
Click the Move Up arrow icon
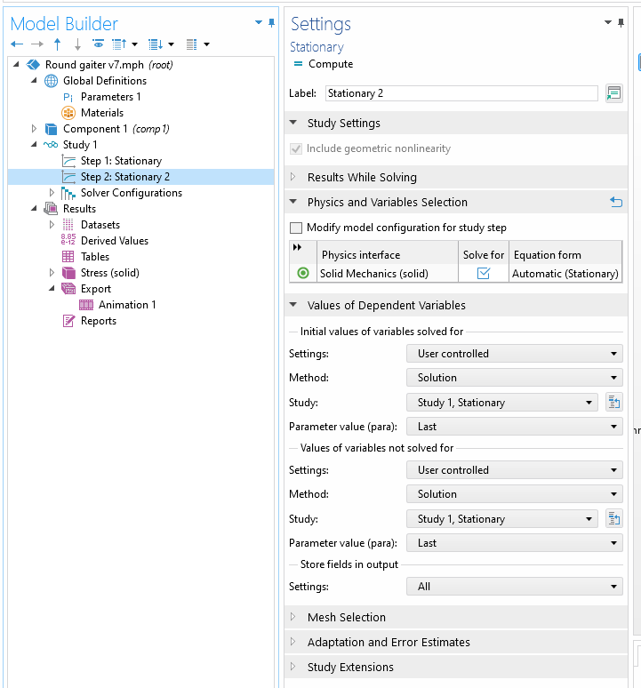click(58, 44)
